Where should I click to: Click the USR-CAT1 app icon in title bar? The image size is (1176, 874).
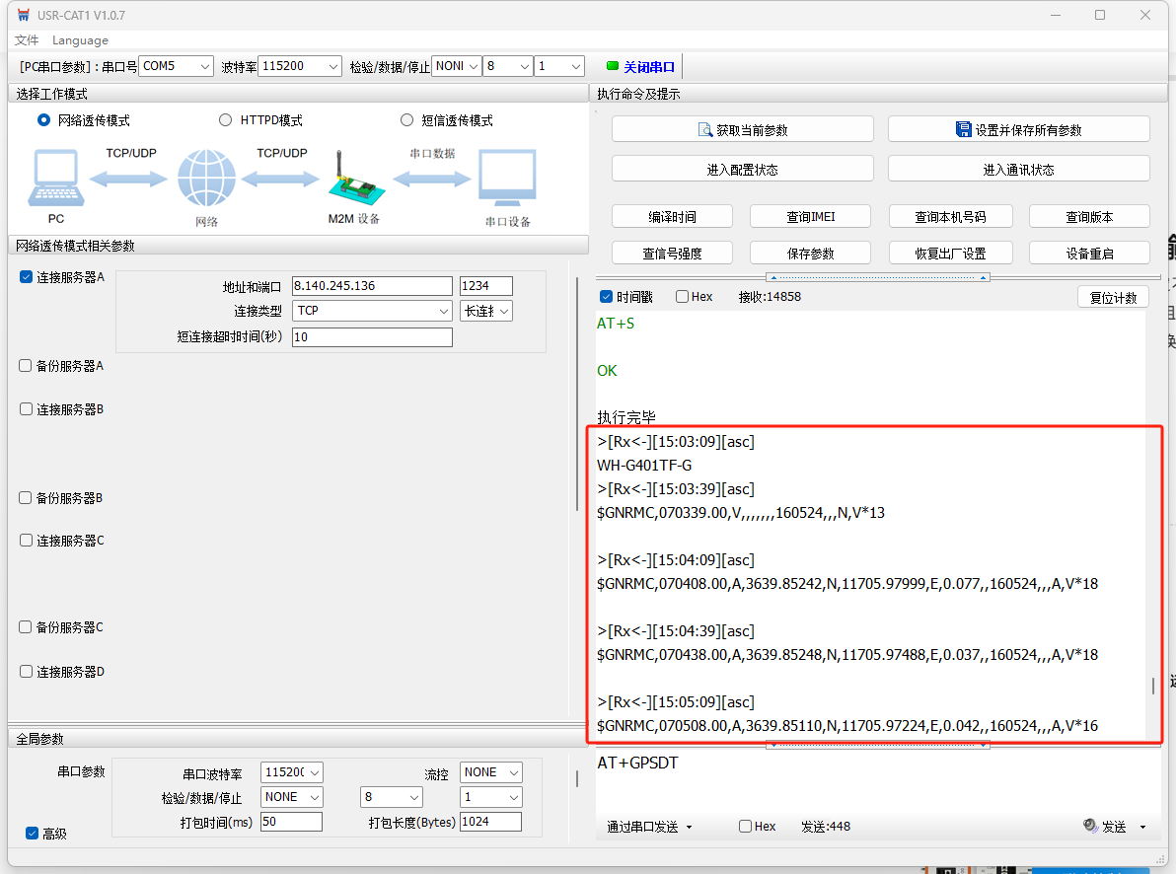click(x=24, y=15)
